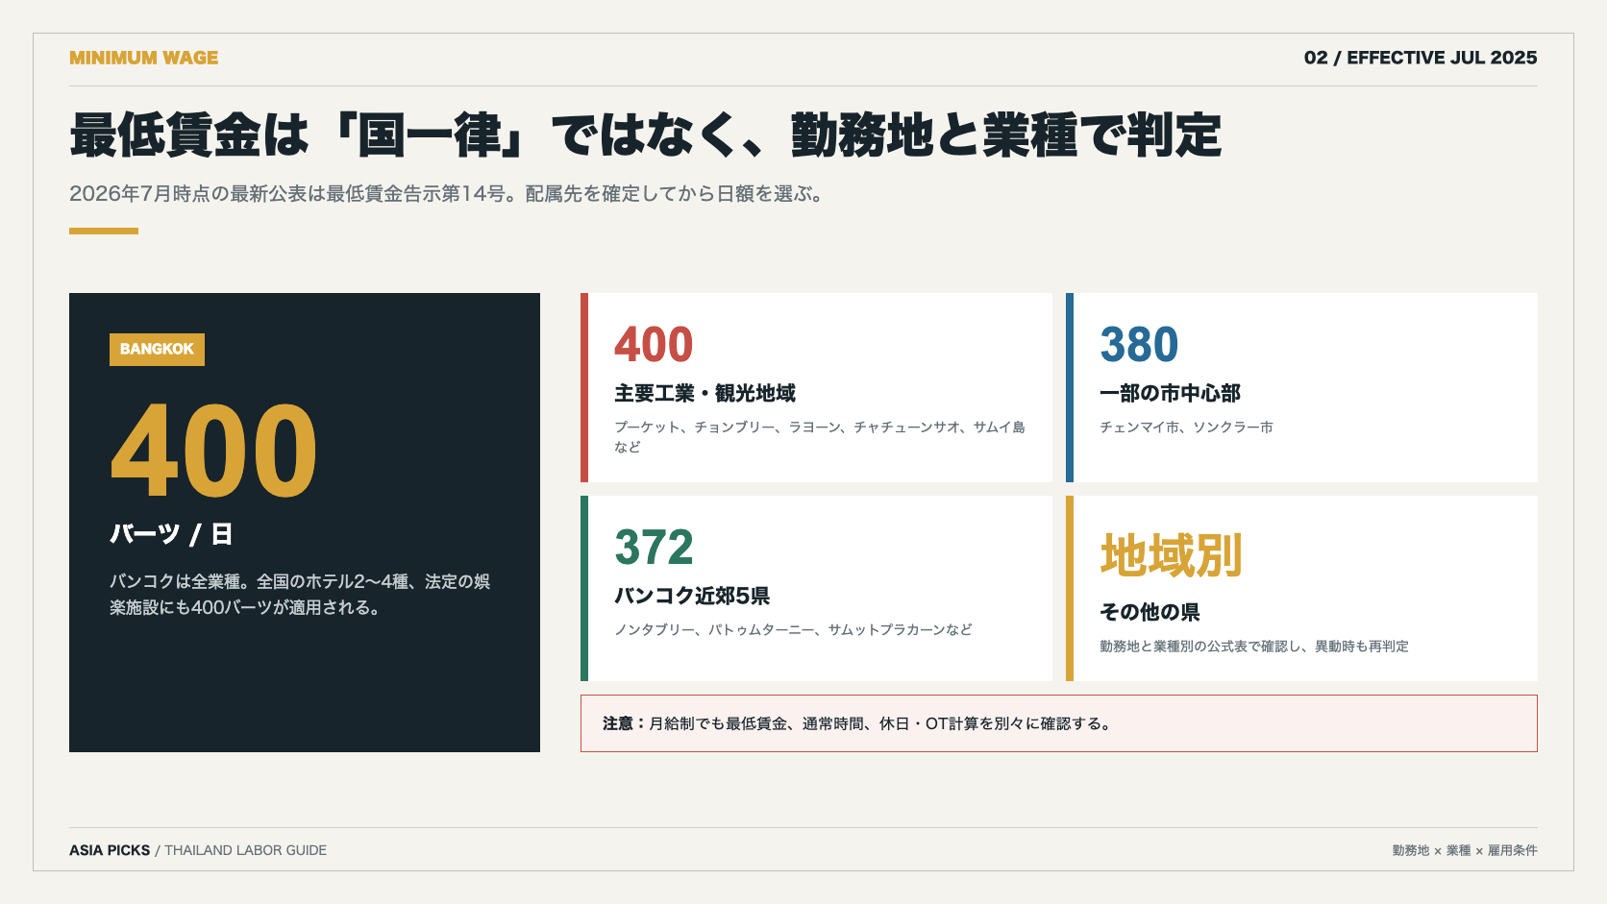This screenshot has width=1607, height=904.
Task: Click the red 400 number
Action: [x=654, y=345]
